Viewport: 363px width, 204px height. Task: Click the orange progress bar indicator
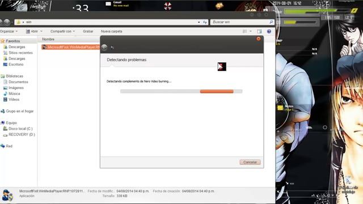tap(217, 91)
